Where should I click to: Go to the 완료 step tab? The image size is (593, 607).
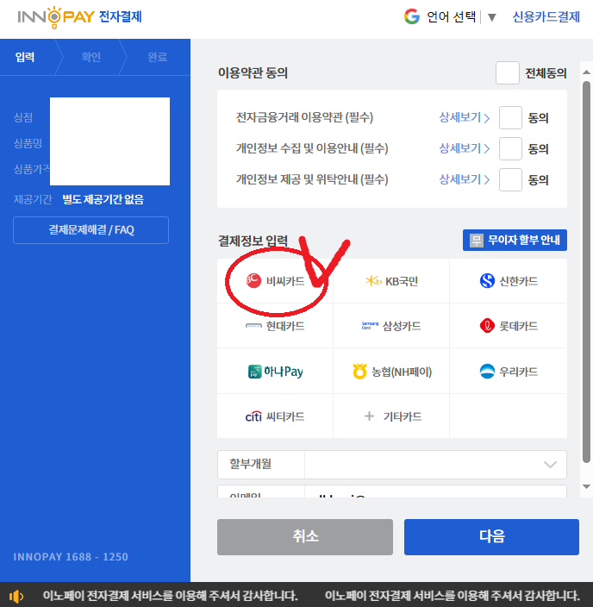[x=157, y=57]
